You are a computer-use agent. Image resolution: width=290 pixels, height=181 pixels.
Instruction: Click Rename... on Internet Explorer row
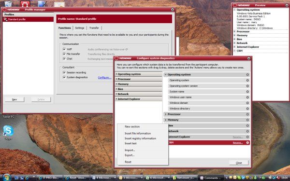coord(237,137)
